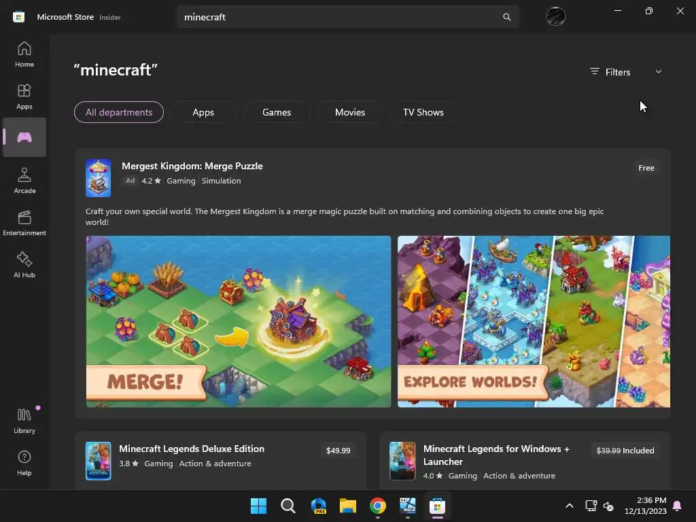Image resolution: width=696 pixels, height=522 pixels.
Task: Open File Explorer from taskbar
Action: 348,506
